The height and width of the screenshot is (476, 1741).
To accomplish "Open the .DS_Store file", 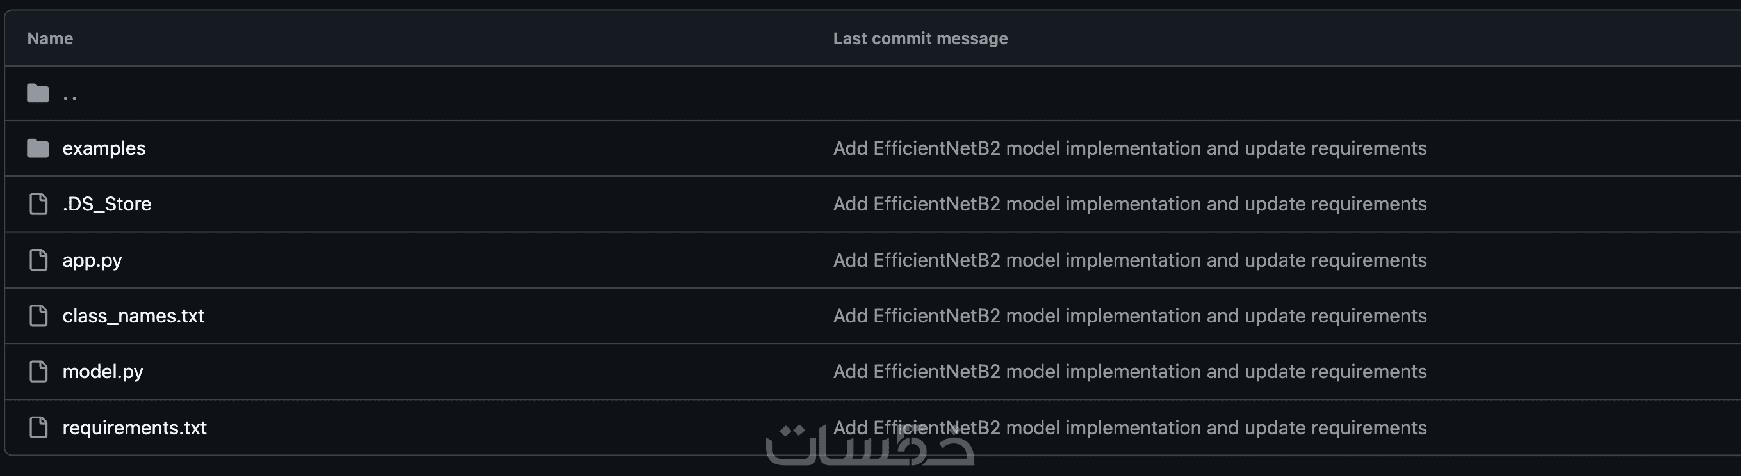I will 107,204.
